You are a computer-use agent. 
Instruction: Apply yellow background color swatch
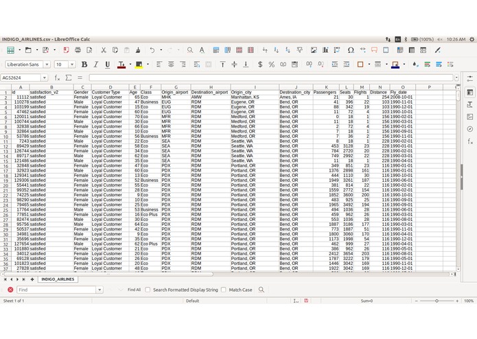pyautogui.click(x=139, y=65)
